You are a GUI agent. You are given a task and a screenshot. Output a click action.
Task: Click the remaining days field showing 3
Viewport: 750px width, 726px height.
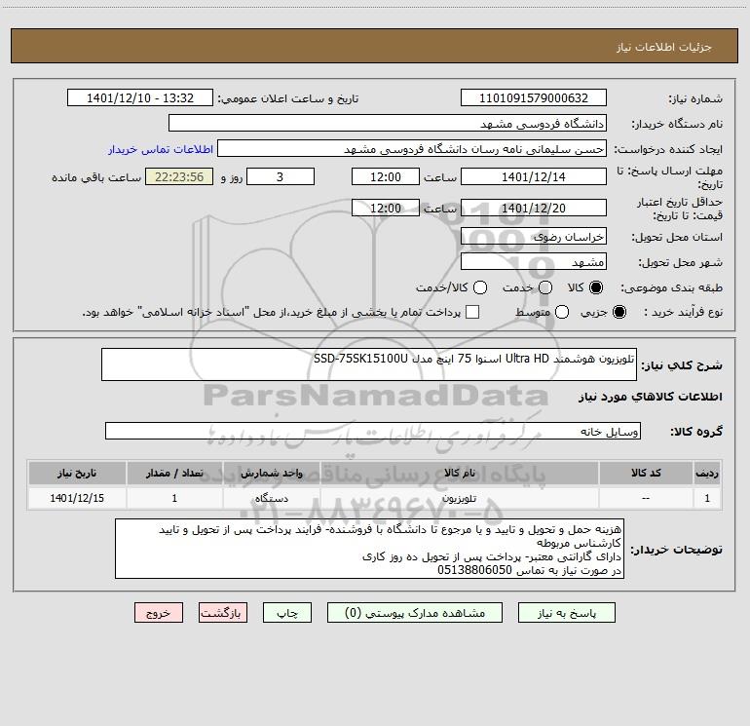tap(281, 176)
